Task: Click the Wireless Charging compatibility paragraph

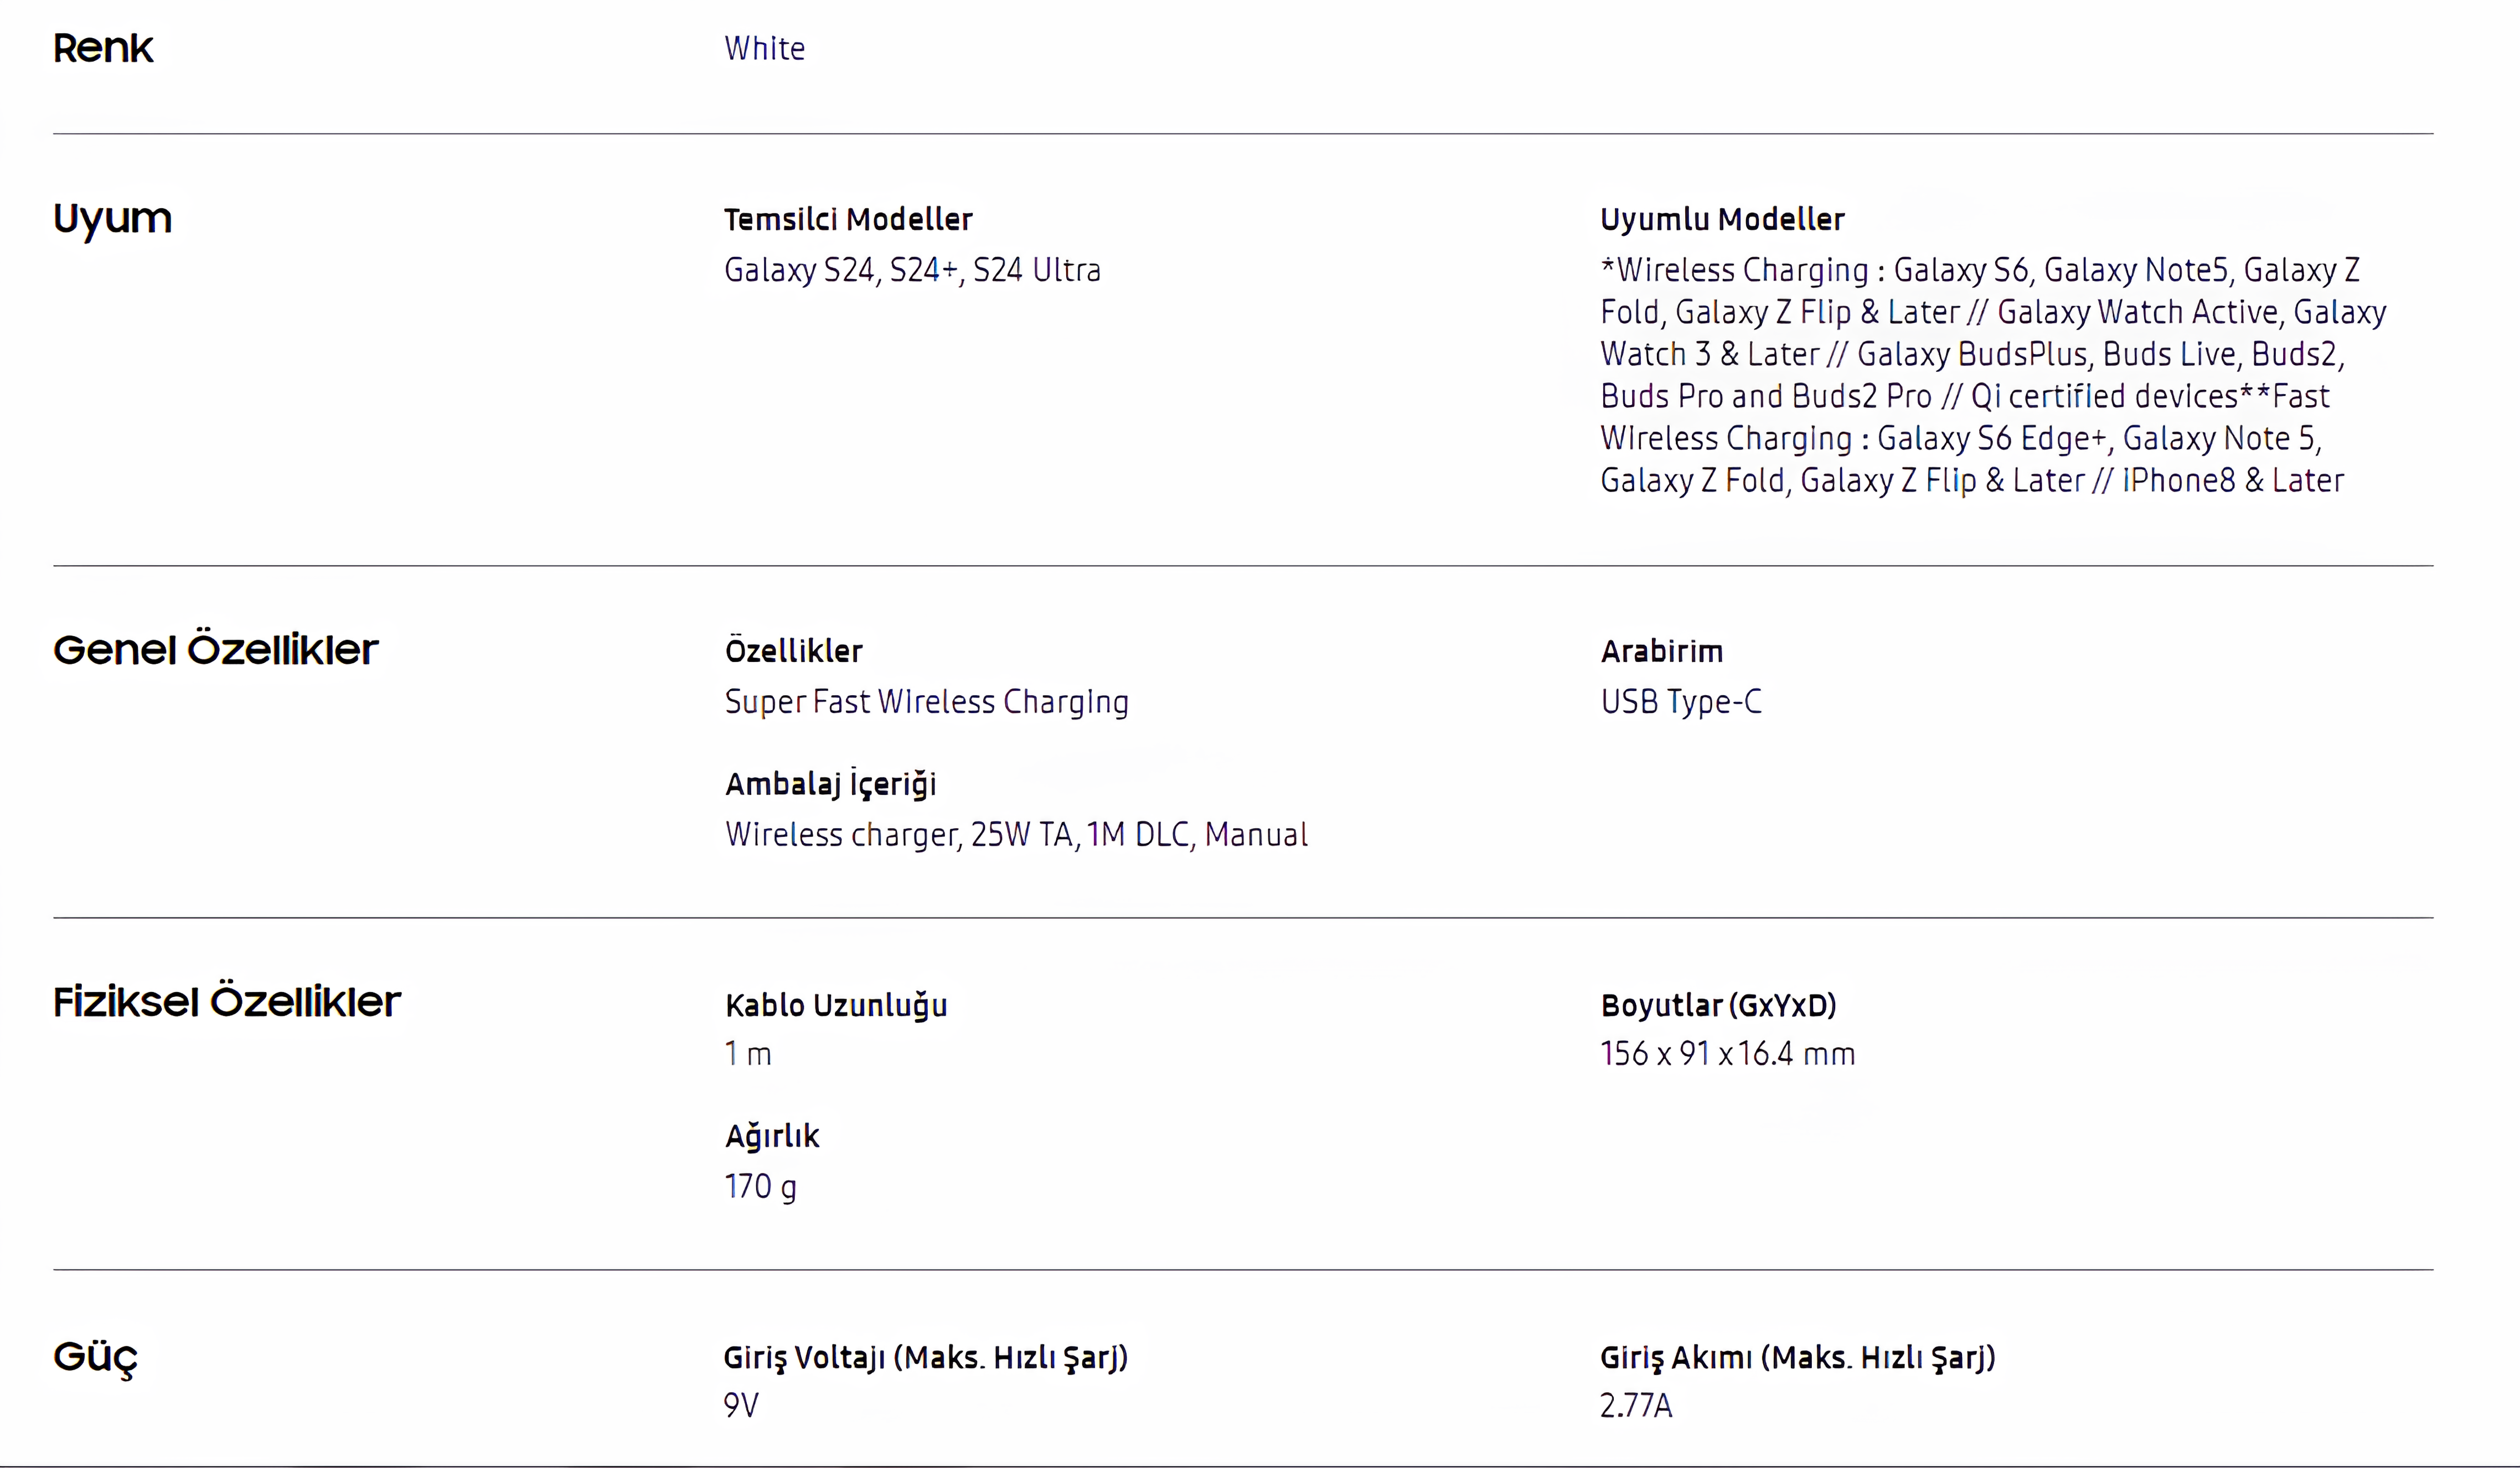Action: (1993, 375)
